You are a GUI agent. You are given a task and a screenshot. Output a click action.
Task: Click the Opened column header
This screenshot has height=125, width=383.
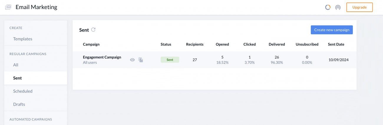(222, 44)
